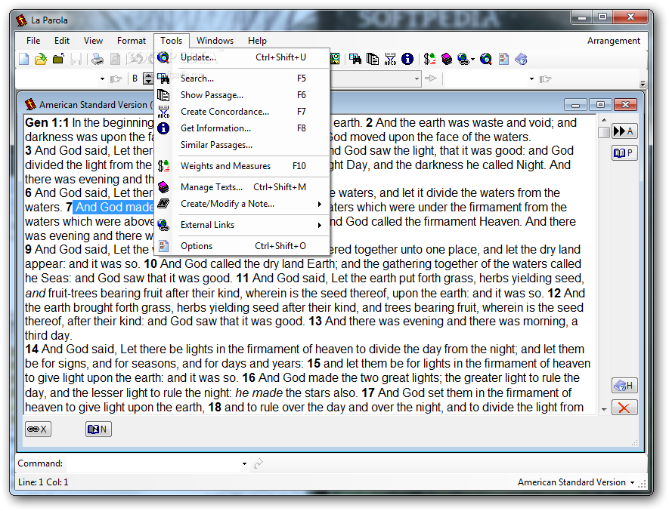The width and height of the screenshot is (669, 511).
Task: Open the Edit menu
Action: coord(62,41)
